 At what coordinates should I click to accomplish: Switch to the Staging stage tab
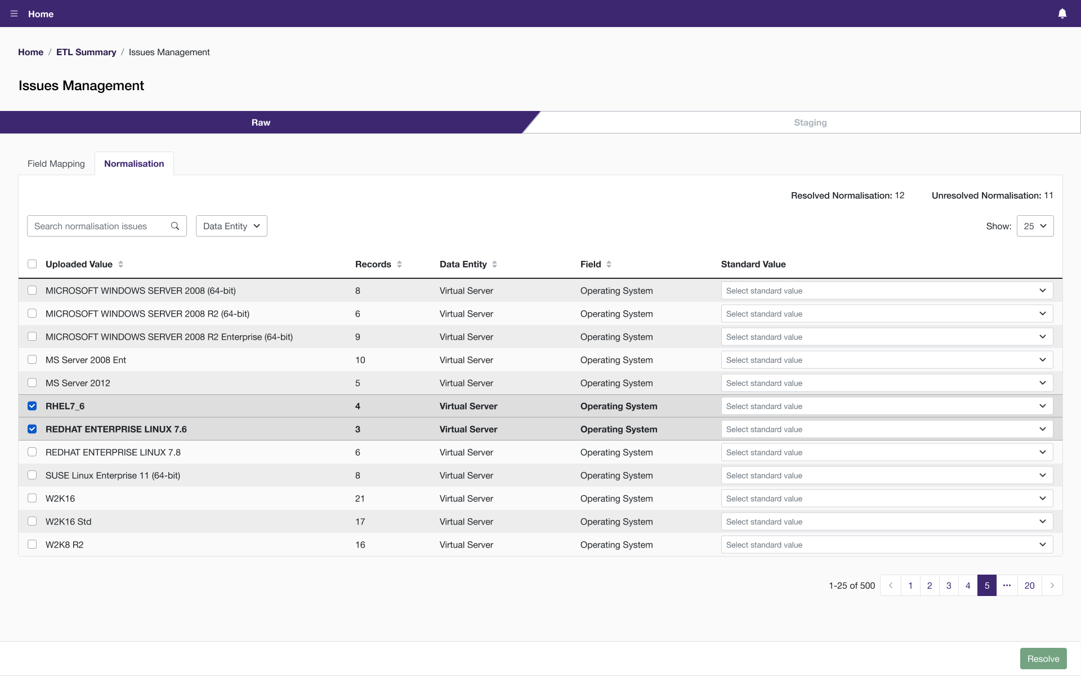click(x=810, y=122)
